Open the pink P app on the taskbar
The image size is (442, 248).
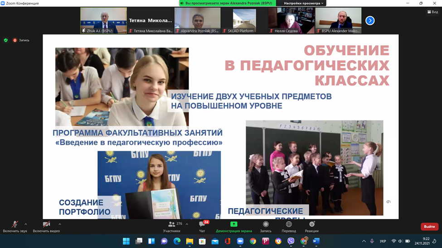point(266,241)
